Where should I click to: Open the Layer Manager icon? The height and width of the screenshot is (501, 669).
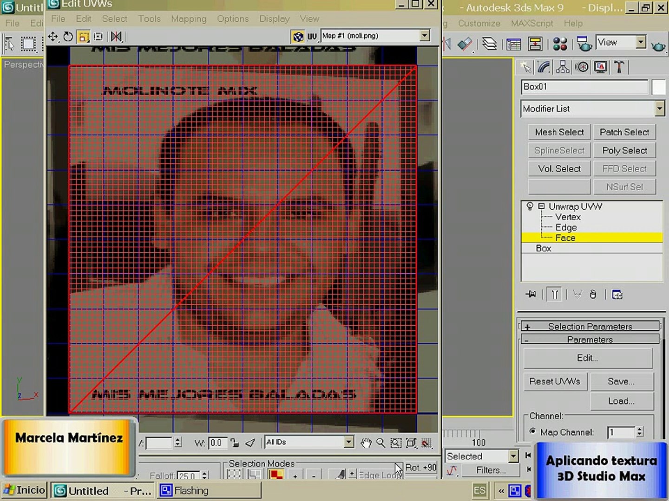pos(489,44)
